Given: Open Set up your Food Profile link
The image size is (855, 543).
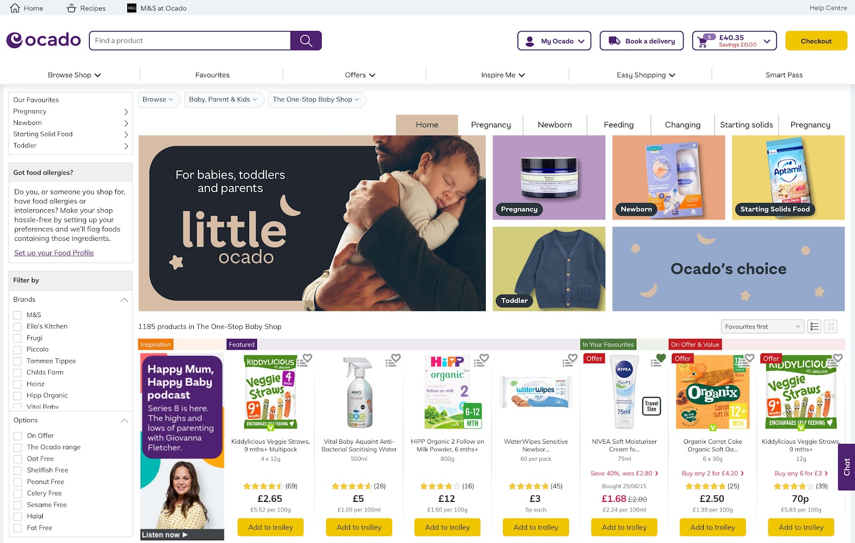Looking at the screenshot, I should tap(54, 253).
